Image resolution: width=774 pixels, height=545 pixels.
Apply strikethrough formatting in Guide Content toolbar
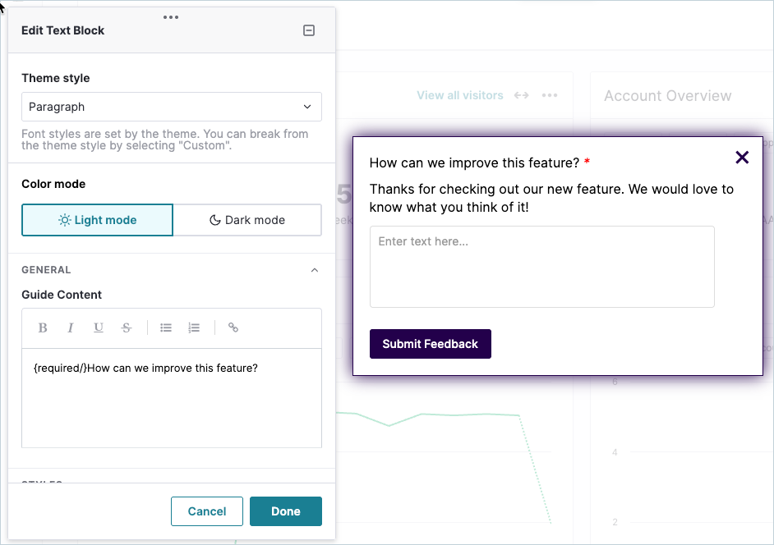click(127, 328)
